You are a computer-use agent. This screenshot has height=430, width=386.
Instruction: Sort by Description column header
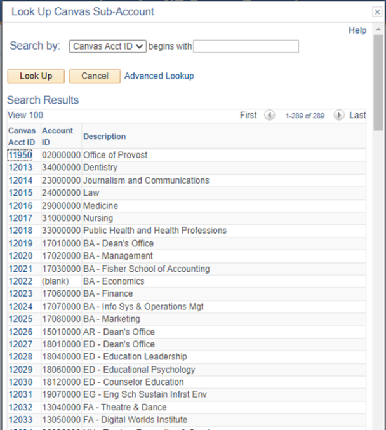pos(104,137)
